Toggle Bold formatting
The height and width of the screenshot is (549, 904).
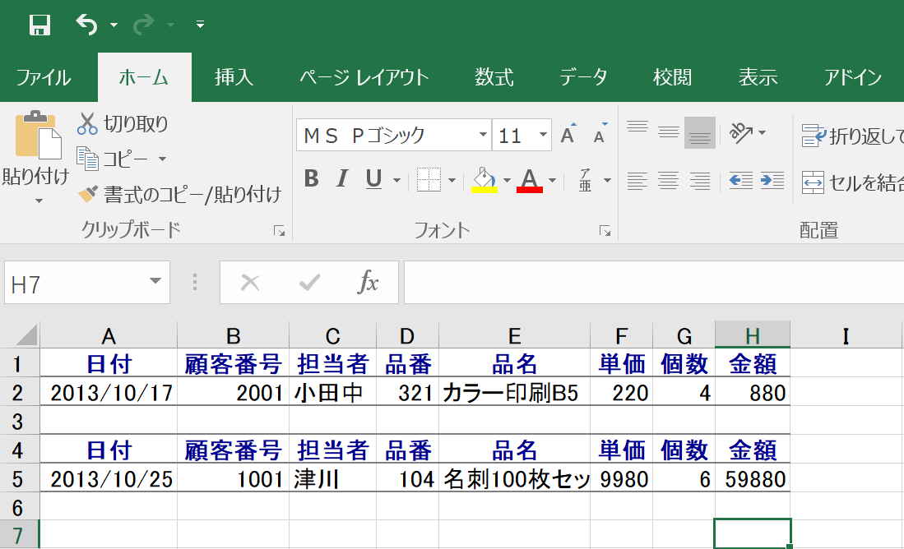tap(311, 178)
